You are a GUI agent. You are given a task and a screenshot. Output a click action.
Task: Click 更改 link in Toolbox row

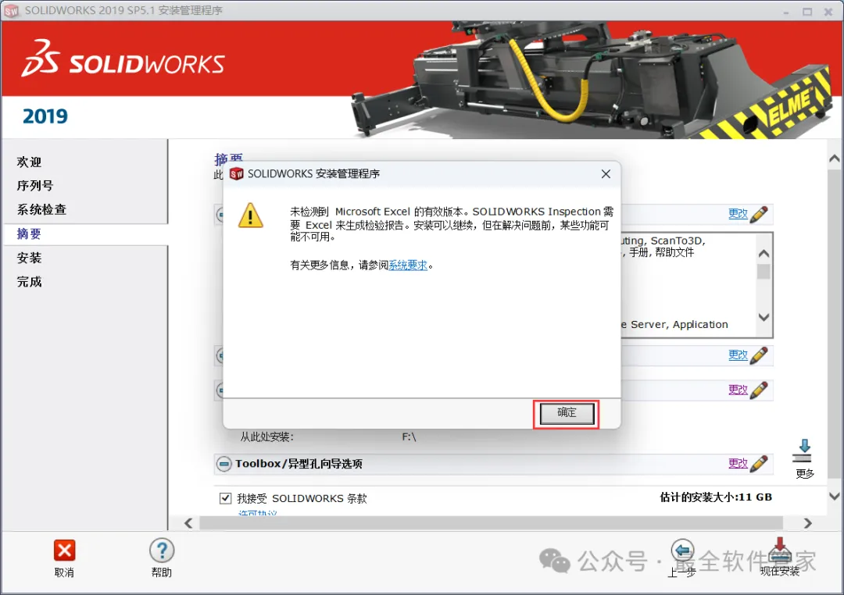pyautogui.click(x=738, y=463)
